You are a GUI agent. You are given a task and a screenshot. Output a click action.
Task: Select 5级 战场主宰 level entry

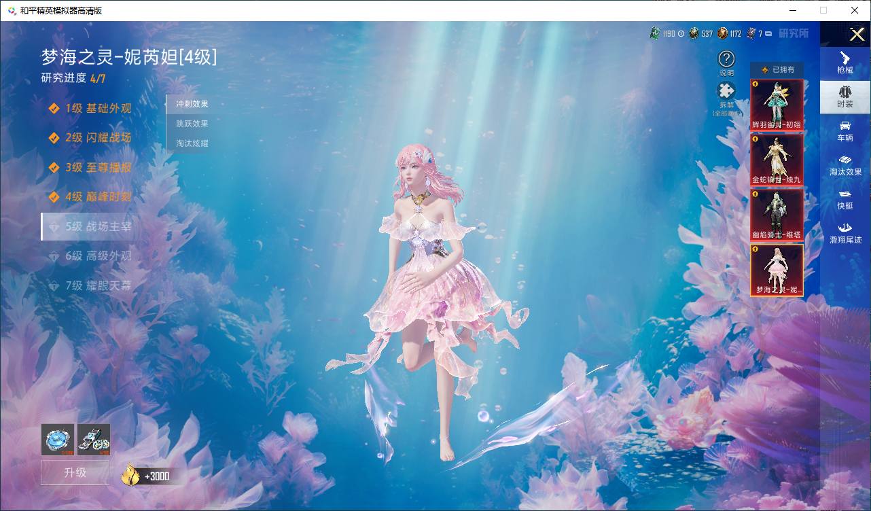click(90, 227)
